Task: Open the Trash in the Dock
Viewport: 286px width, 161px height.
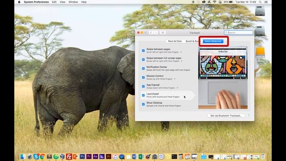Action: pyautogui.click(x=263, y=157)
